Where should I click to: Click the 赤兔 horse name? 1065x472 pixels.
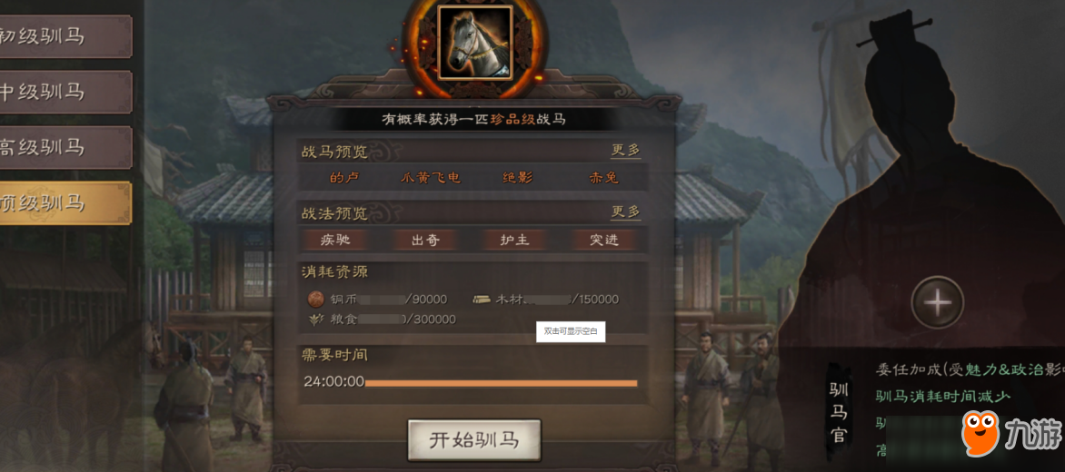[x=603, y=178]
